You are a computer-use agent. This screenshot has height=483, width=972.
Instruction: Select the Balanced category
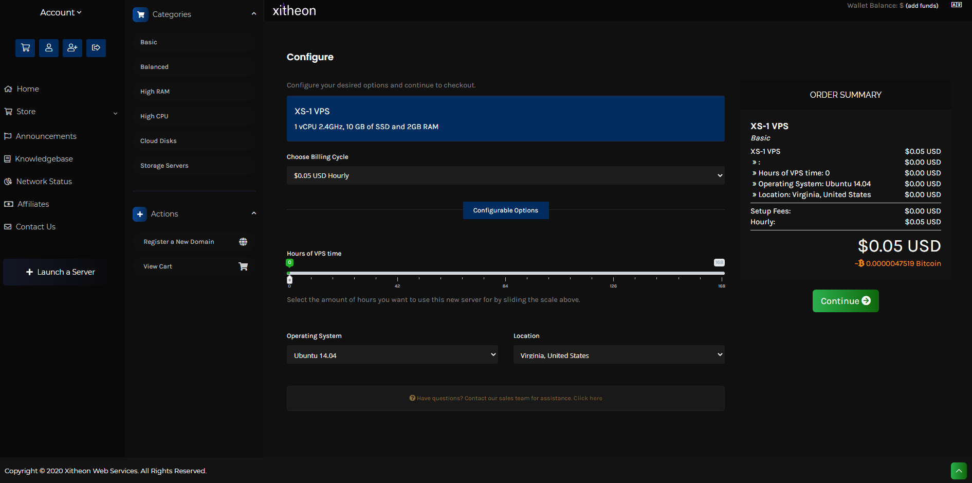(194, 67)
